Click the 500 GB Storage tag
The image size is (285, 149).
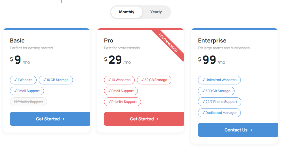click(216, 91)
